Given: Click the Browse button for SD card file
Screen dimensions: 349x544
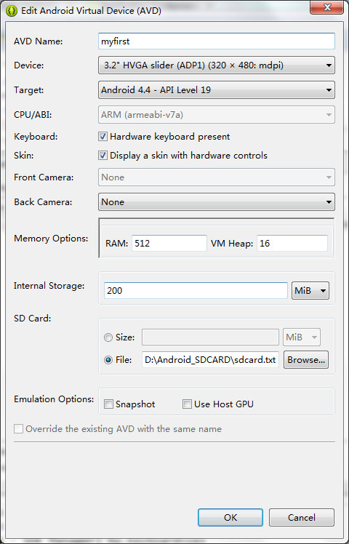Looking at the screenshot, I should click(x=306, y=360).
